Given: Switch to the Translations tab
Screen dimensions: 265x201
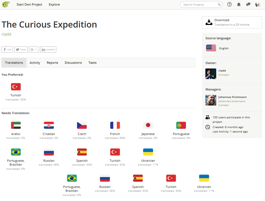Looking at the screenshot, I should coord(14,63).
